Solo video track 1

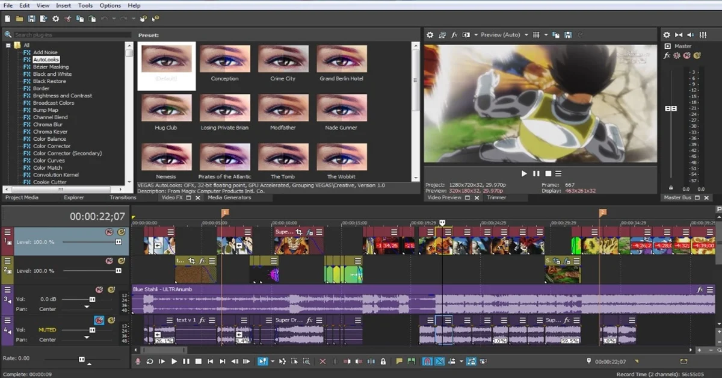(120, 232)
